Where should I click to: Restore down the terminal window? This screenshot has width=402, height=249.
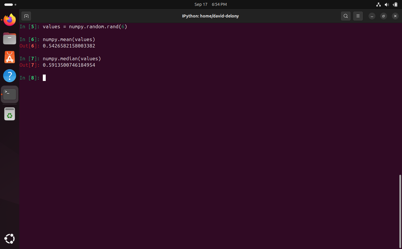pos(384,16)
